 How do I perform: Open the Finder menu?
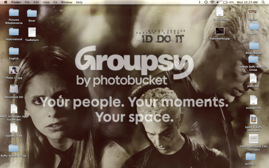pos(16,2)
